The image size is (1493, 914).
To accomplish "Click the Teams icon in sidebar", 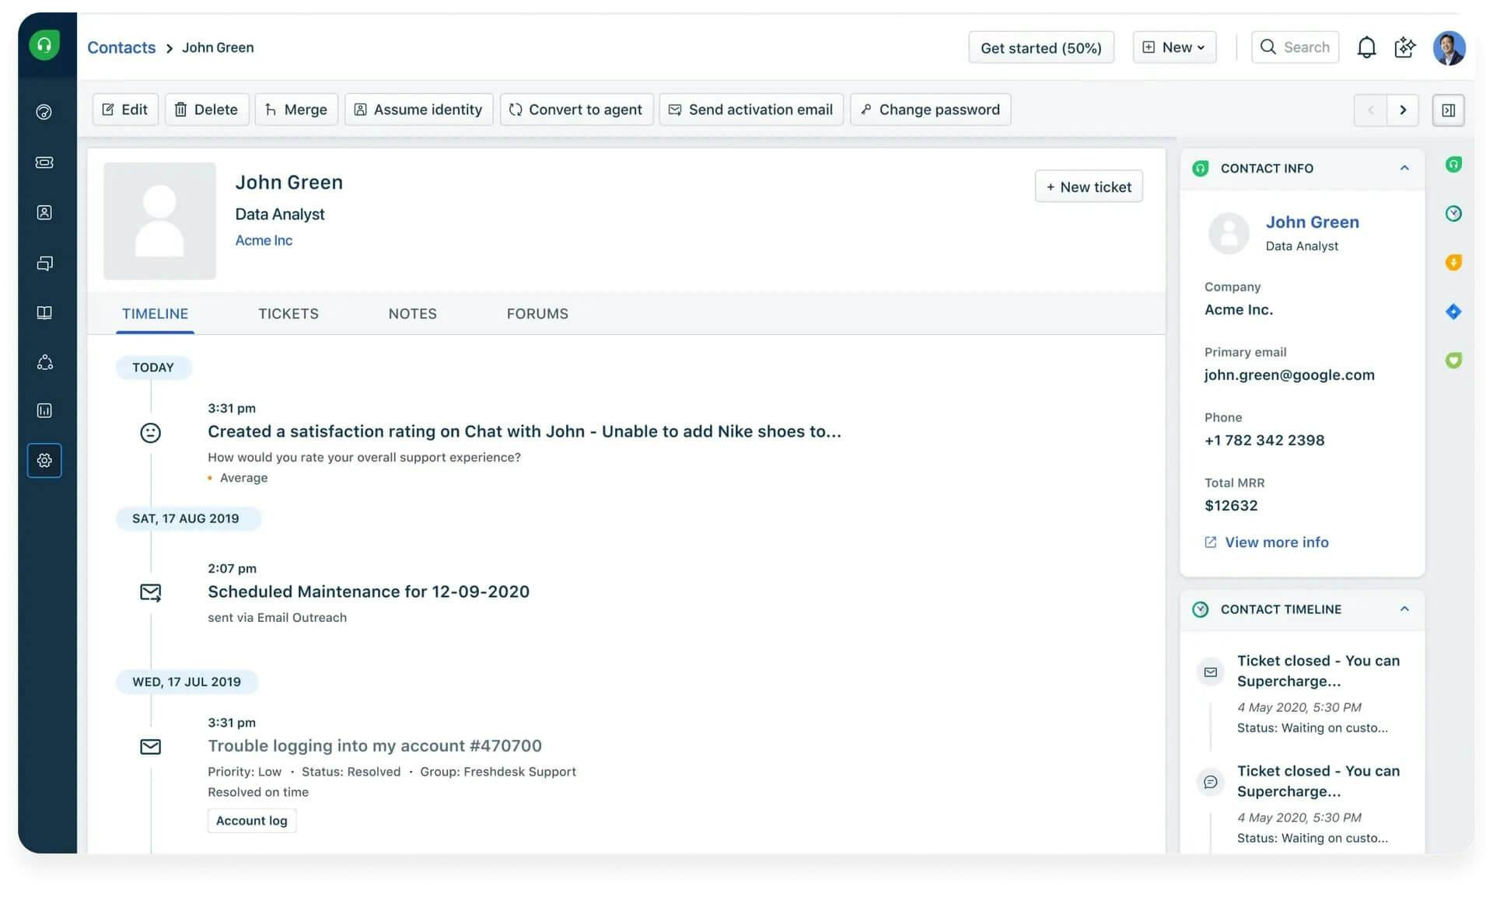I will [43, 361].
